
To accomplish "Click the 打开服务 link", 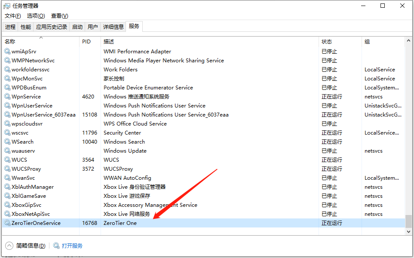I will 72,246.
